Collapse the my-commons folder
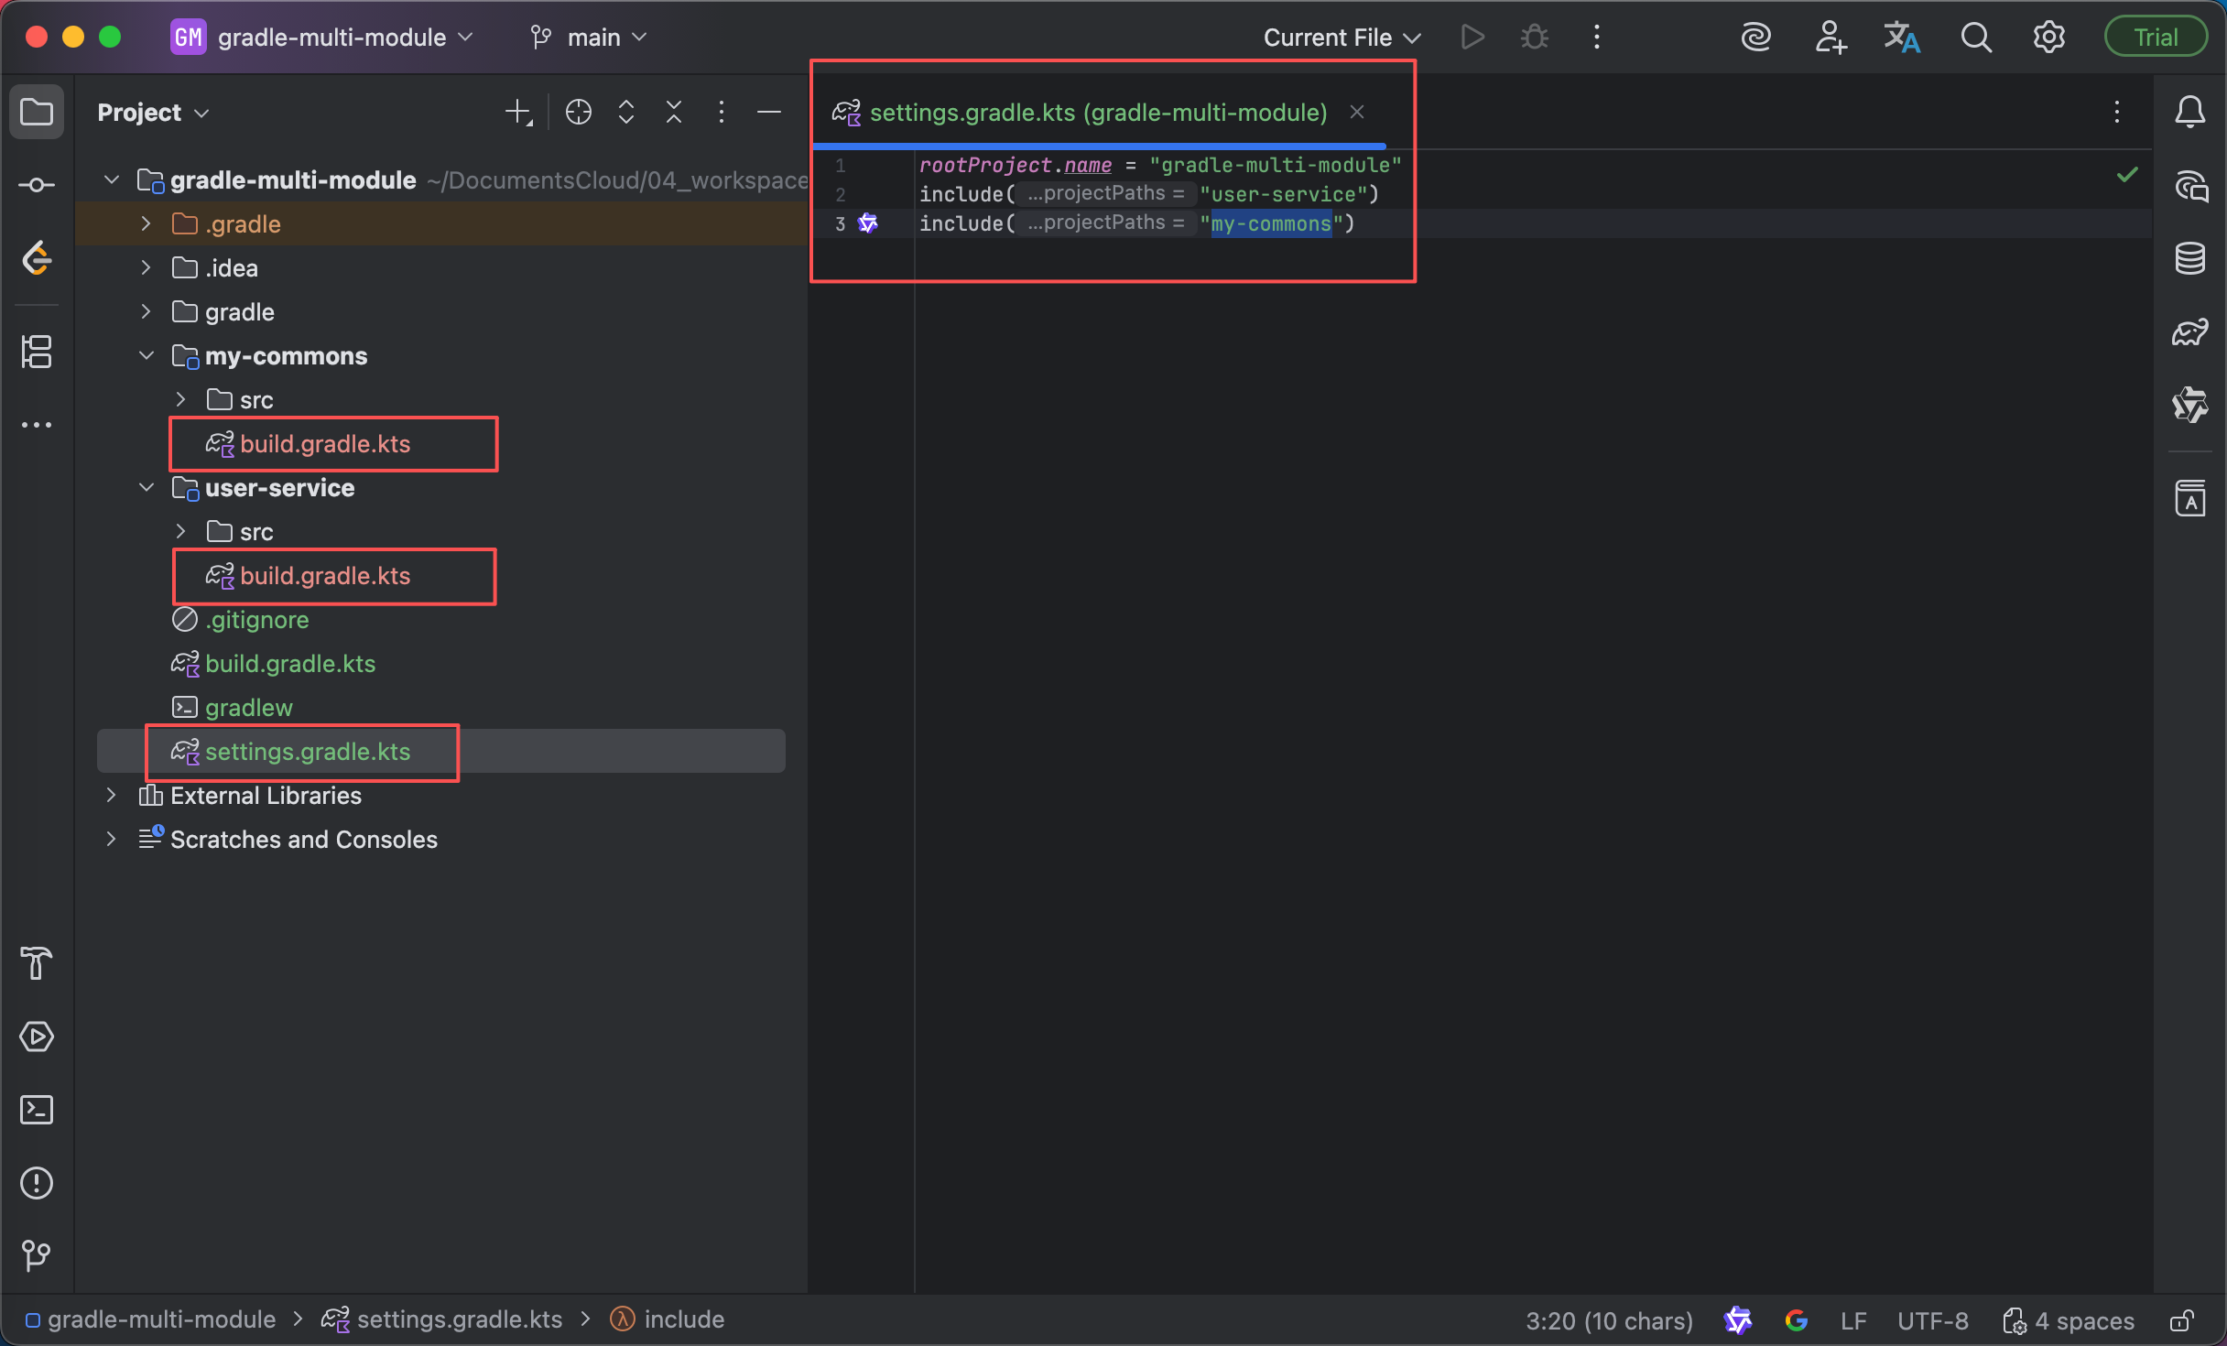Image resolution: width=2227 pixels, height=1346 pixels. [x=147, y=356]
